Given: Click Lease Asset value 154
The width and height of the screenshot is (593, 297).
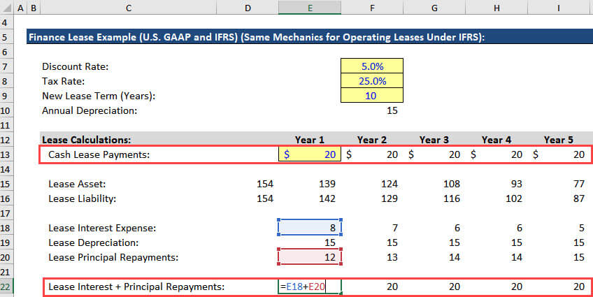Looking at the screenshot, I should point(265,184).
